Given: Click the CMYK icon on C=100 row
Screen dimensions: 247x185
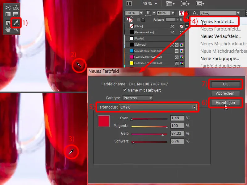Looking at the screenshot, I should pyautogui.click(x=182, y=51).
